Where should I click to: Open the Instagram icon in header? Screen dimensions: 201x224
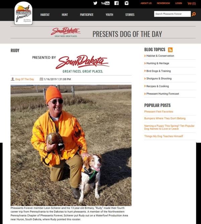126,3
